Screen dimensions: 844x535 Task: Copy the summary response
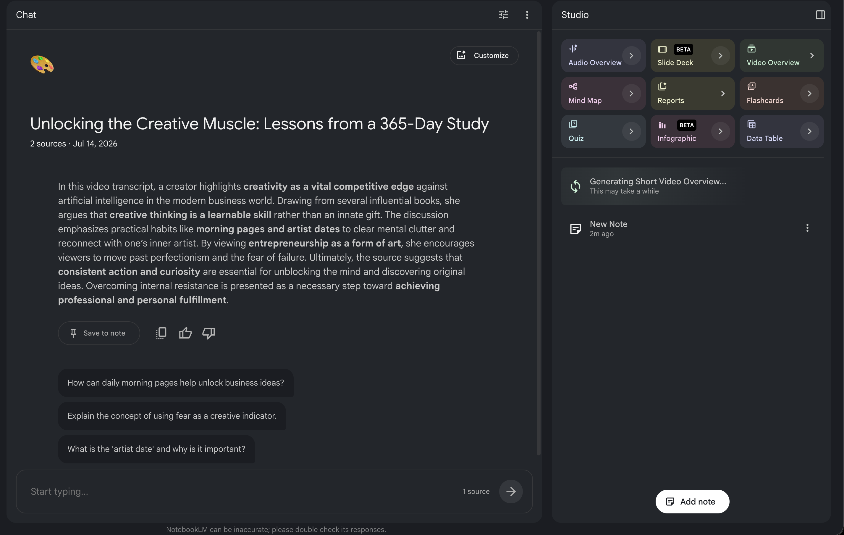point(161,333)
